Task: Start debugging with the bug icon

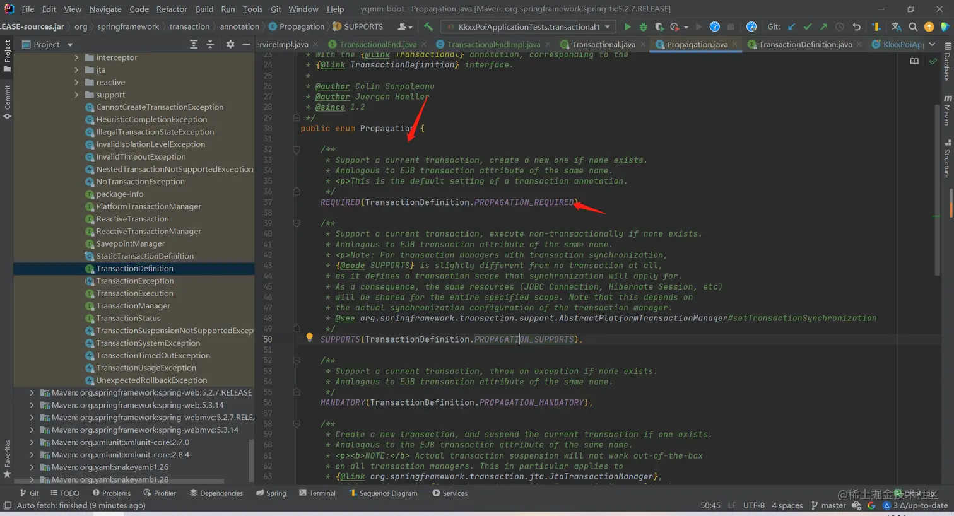Action: tap(643, 27)
